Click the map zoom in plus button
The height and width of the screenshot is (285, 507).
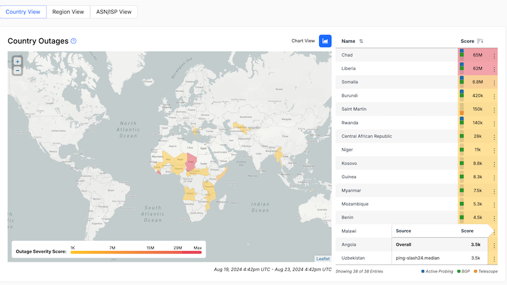17,61
